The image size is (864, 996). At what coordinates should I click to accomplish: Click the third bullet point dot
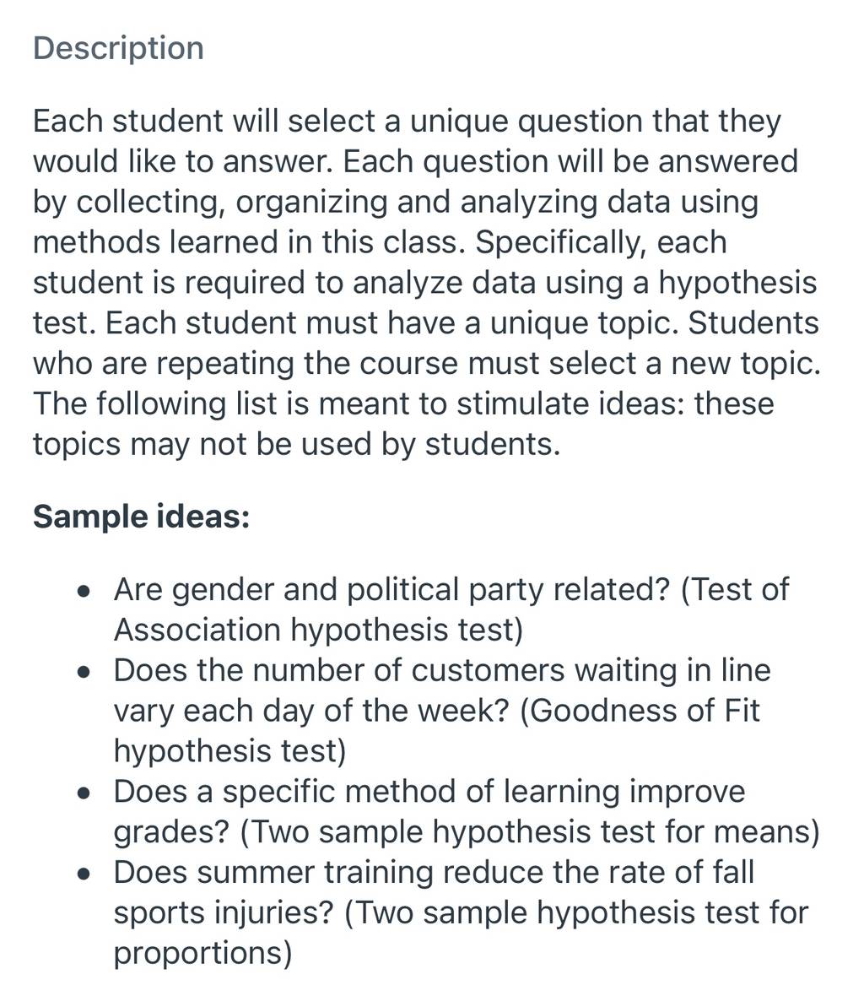click(x=84, y=793)
